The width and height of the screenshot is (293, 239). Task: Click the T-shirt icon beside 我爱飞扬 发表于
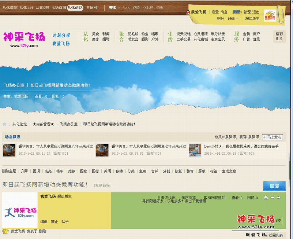click(x=5, y=231)
